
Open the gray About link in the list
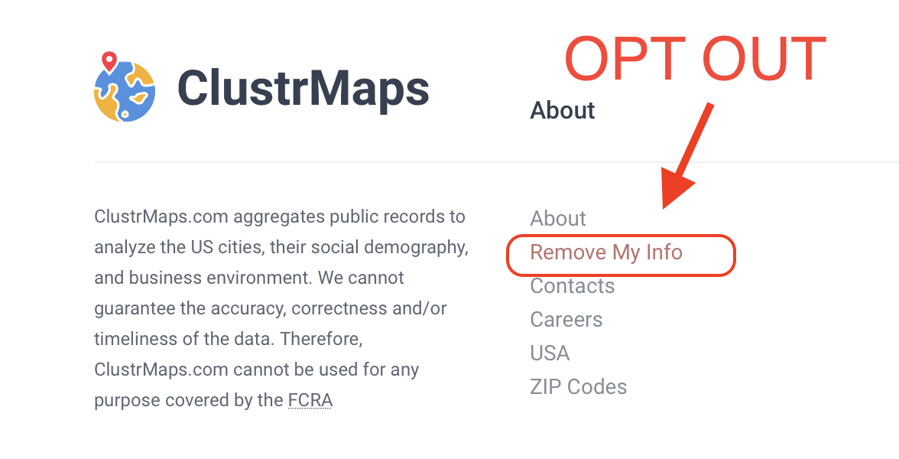click(x=558, y=219)
